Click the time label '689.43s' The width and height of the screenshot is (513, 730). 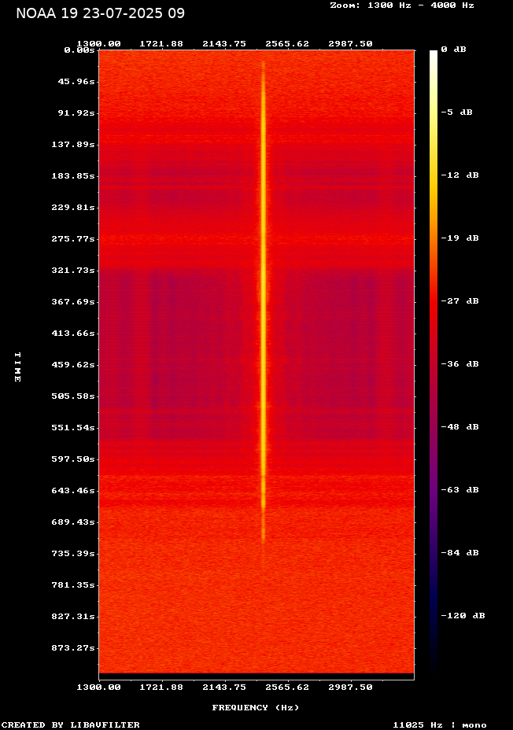pyautogui.click(x=73, y=522)
